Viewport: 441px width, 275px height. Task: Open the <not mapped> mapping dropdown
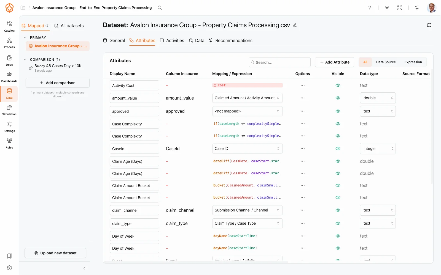(247, 111)
